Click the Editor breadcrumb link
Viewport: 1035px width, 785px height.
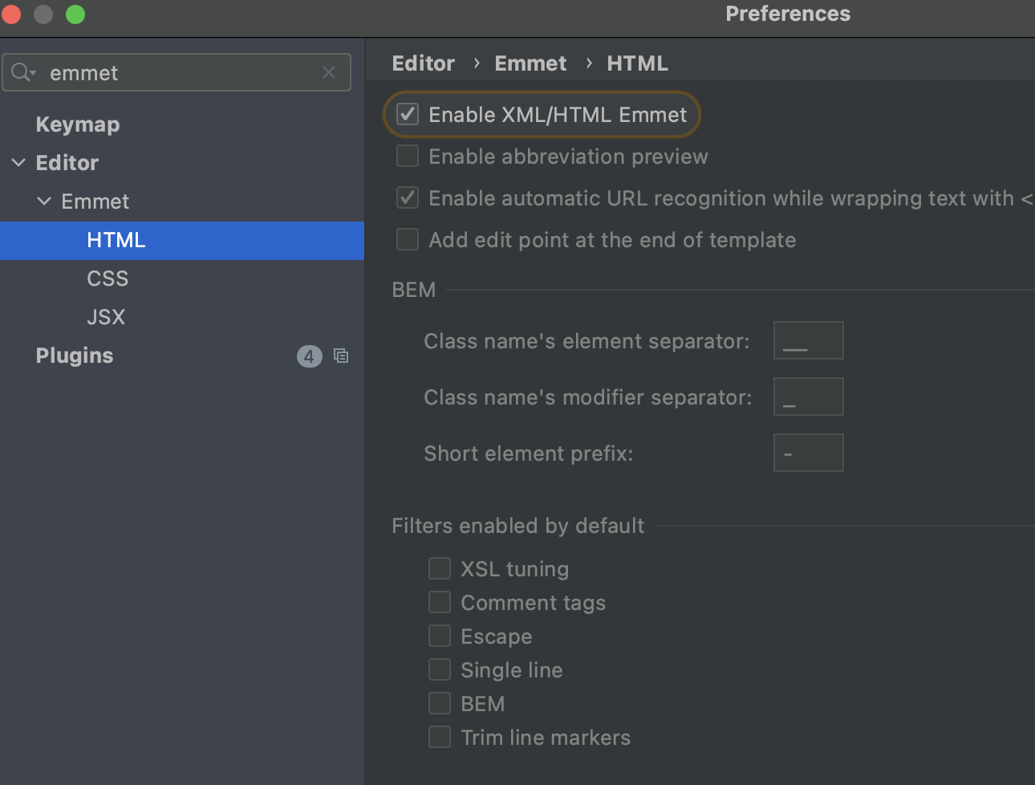423,63
